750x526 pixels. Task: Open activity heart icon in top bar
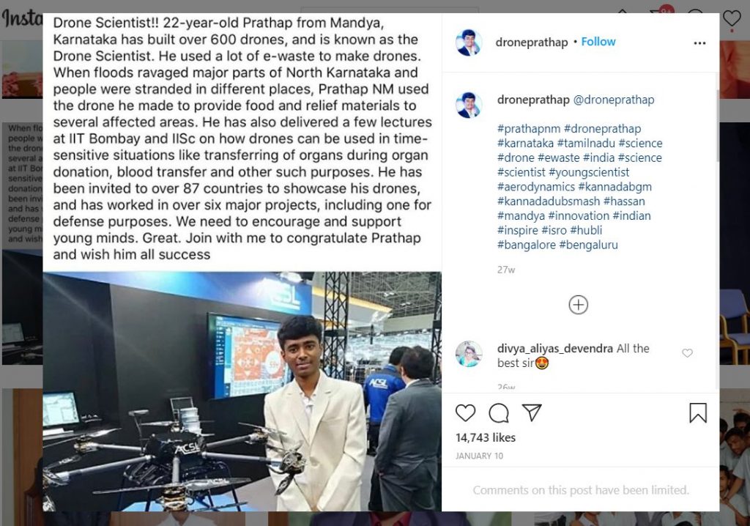pyautogui.click(x=732, y=18)
